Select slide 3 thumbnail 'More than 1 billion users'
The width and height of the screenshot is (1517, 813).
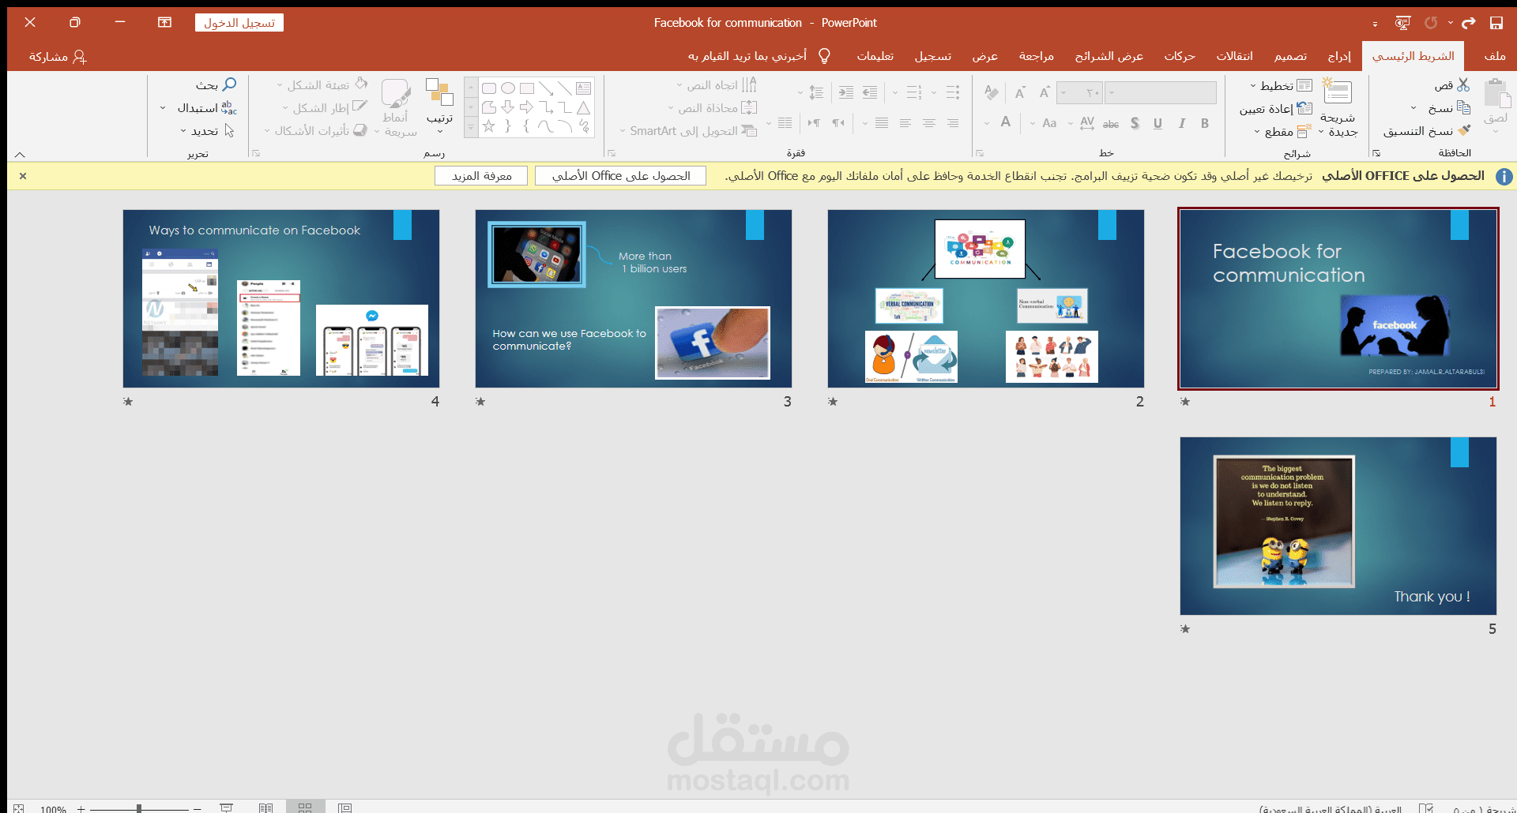point(634,298)
